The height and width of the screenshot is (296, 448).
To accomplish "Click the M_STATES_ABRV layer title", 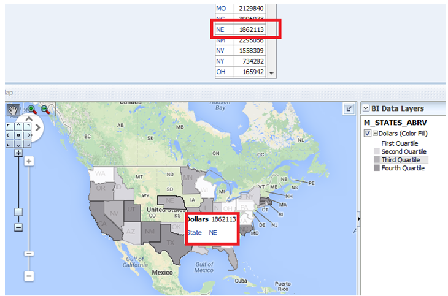I will click(x=395, y=123).
